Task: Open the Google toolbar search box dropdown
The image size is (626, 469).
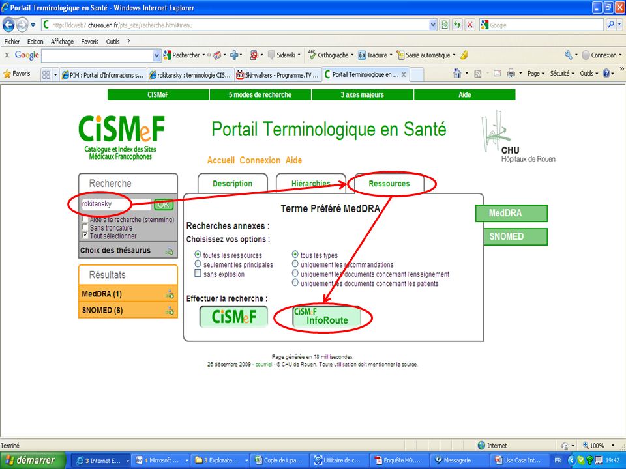Action: point(157,55)
